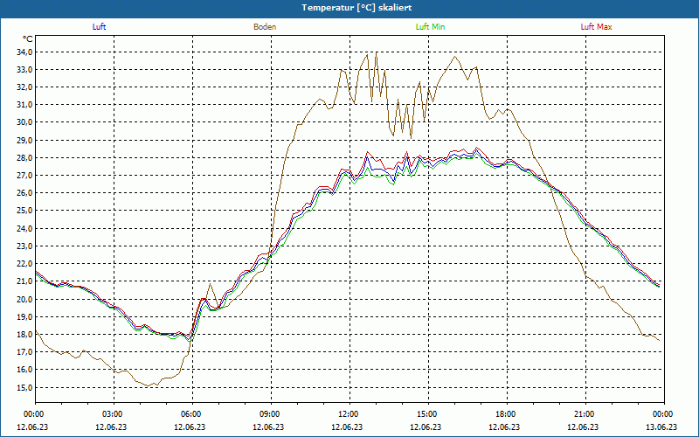Click the 26,0 y-axis value
This screenshot has height=437, width=699.
point(24,193)
